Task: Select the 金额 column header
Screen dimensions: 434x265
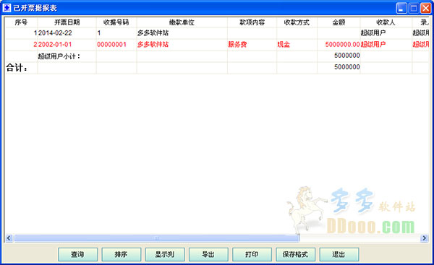Action: 339,22
